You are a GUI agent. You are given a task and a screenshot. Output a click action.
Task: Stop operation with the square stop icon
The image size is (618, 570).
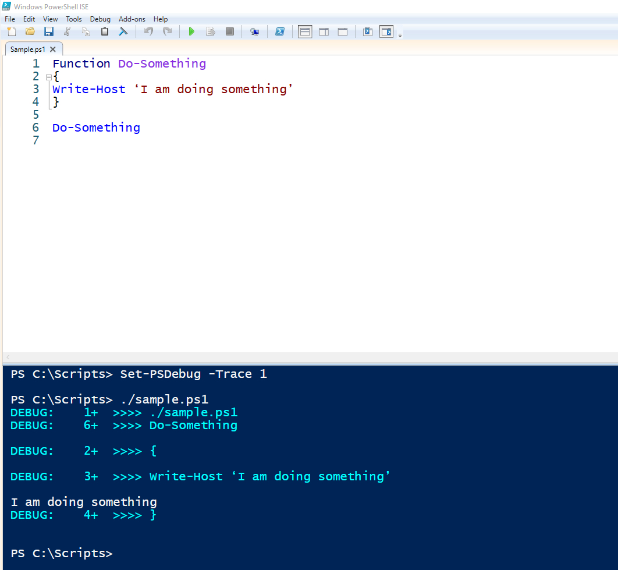[x=229, y=31]
